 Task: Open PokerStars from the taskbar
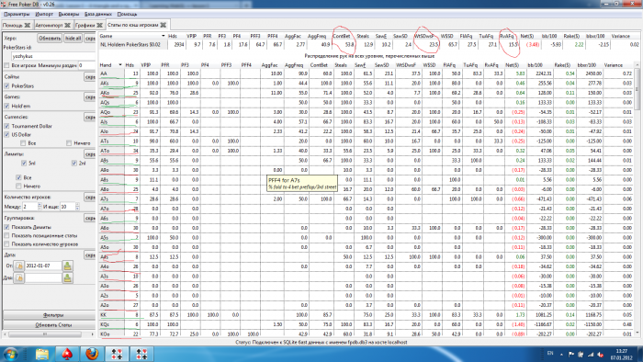click(67, 354)
